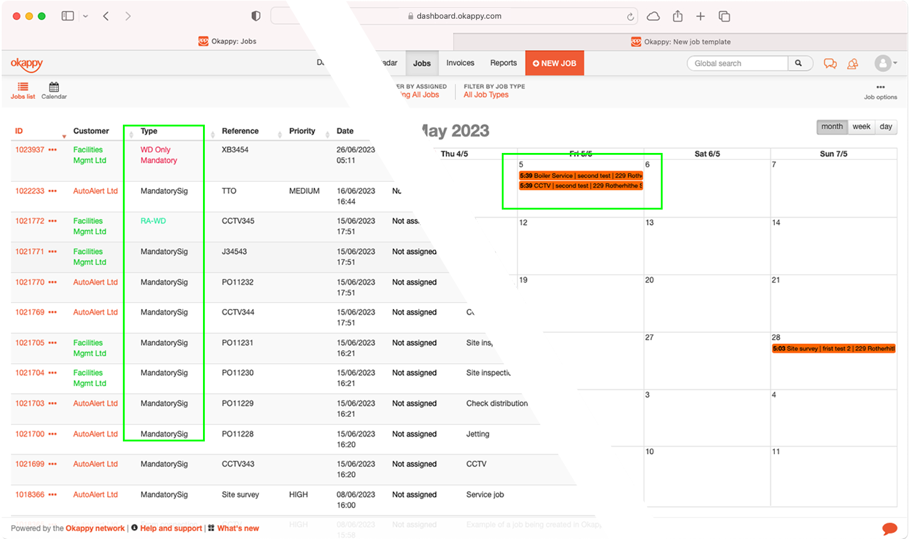Open AutoAlert Ltd customer on job 1022233
The height and width of the screenshot is (539, 909).
[95, 191]
